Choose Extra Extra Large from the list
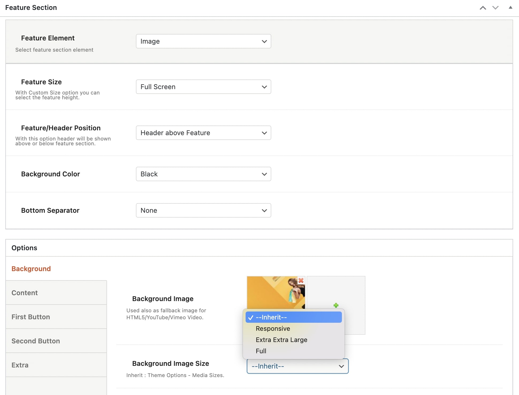The width and height of the screenshot is (519, 395). click(x=281, y=340)
